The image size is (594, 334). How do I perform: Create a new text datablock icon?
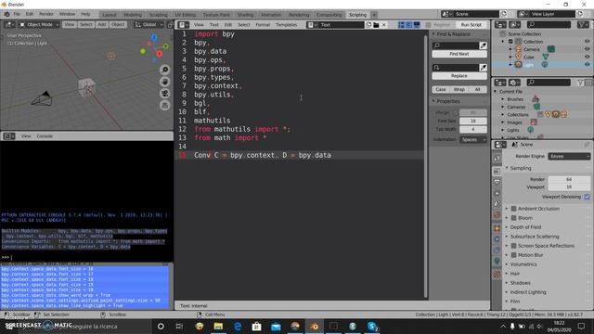tap(368, 25)
